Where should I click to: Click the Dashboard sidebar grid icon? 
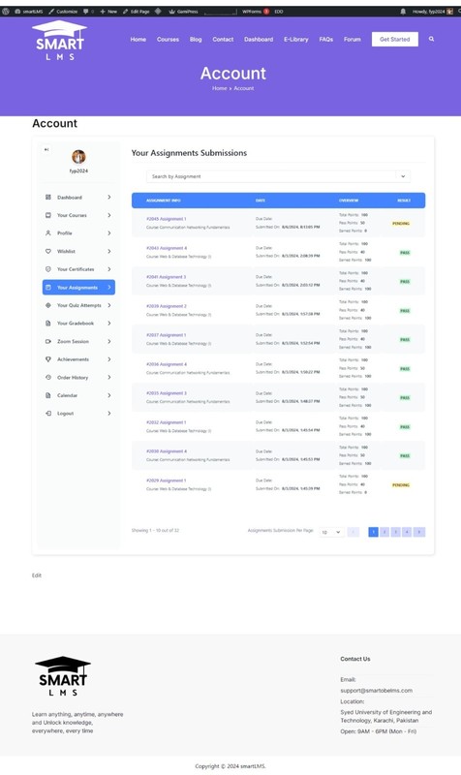tap(47, 198)
